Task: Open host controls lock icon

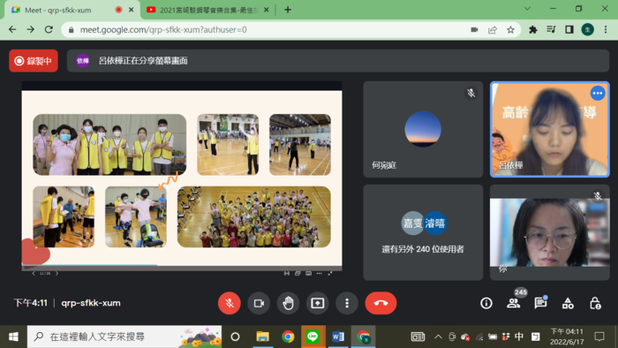Action: click(x=595, y=303)
